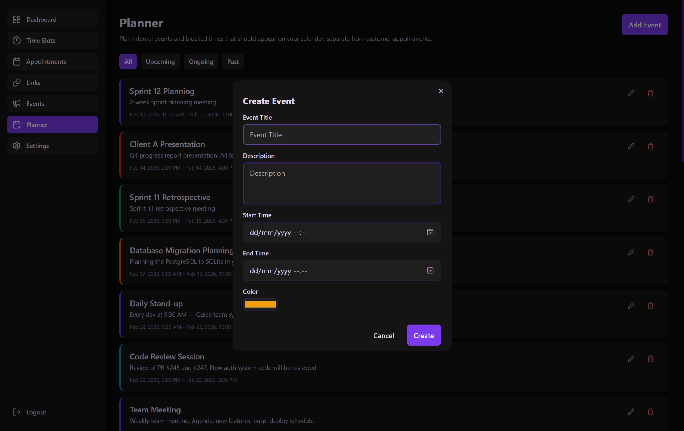Click the link icon next to Links
Image resolution: width=684 pixels, height=431 pixels.
(17, 82)
